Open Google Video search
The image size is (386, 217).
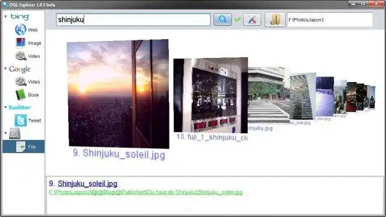coord(28,82)
